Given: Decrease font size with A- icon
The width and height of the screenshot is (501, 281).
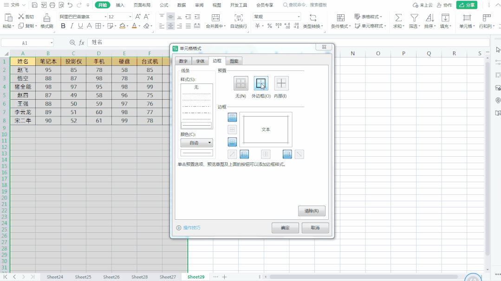Looking at the screenshot, I should 146,17.
